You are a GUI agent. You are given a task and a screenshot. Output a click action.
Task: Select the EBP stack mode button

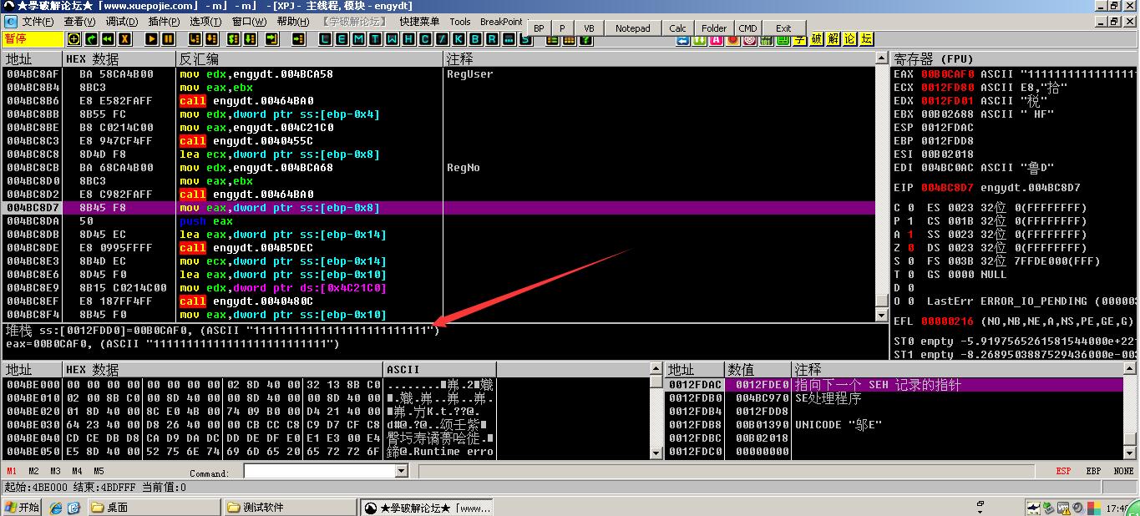tap(1093, 471)
